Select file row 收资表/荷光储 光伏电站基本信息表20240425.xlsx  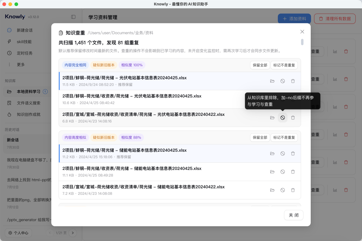(x=180, y=99)
